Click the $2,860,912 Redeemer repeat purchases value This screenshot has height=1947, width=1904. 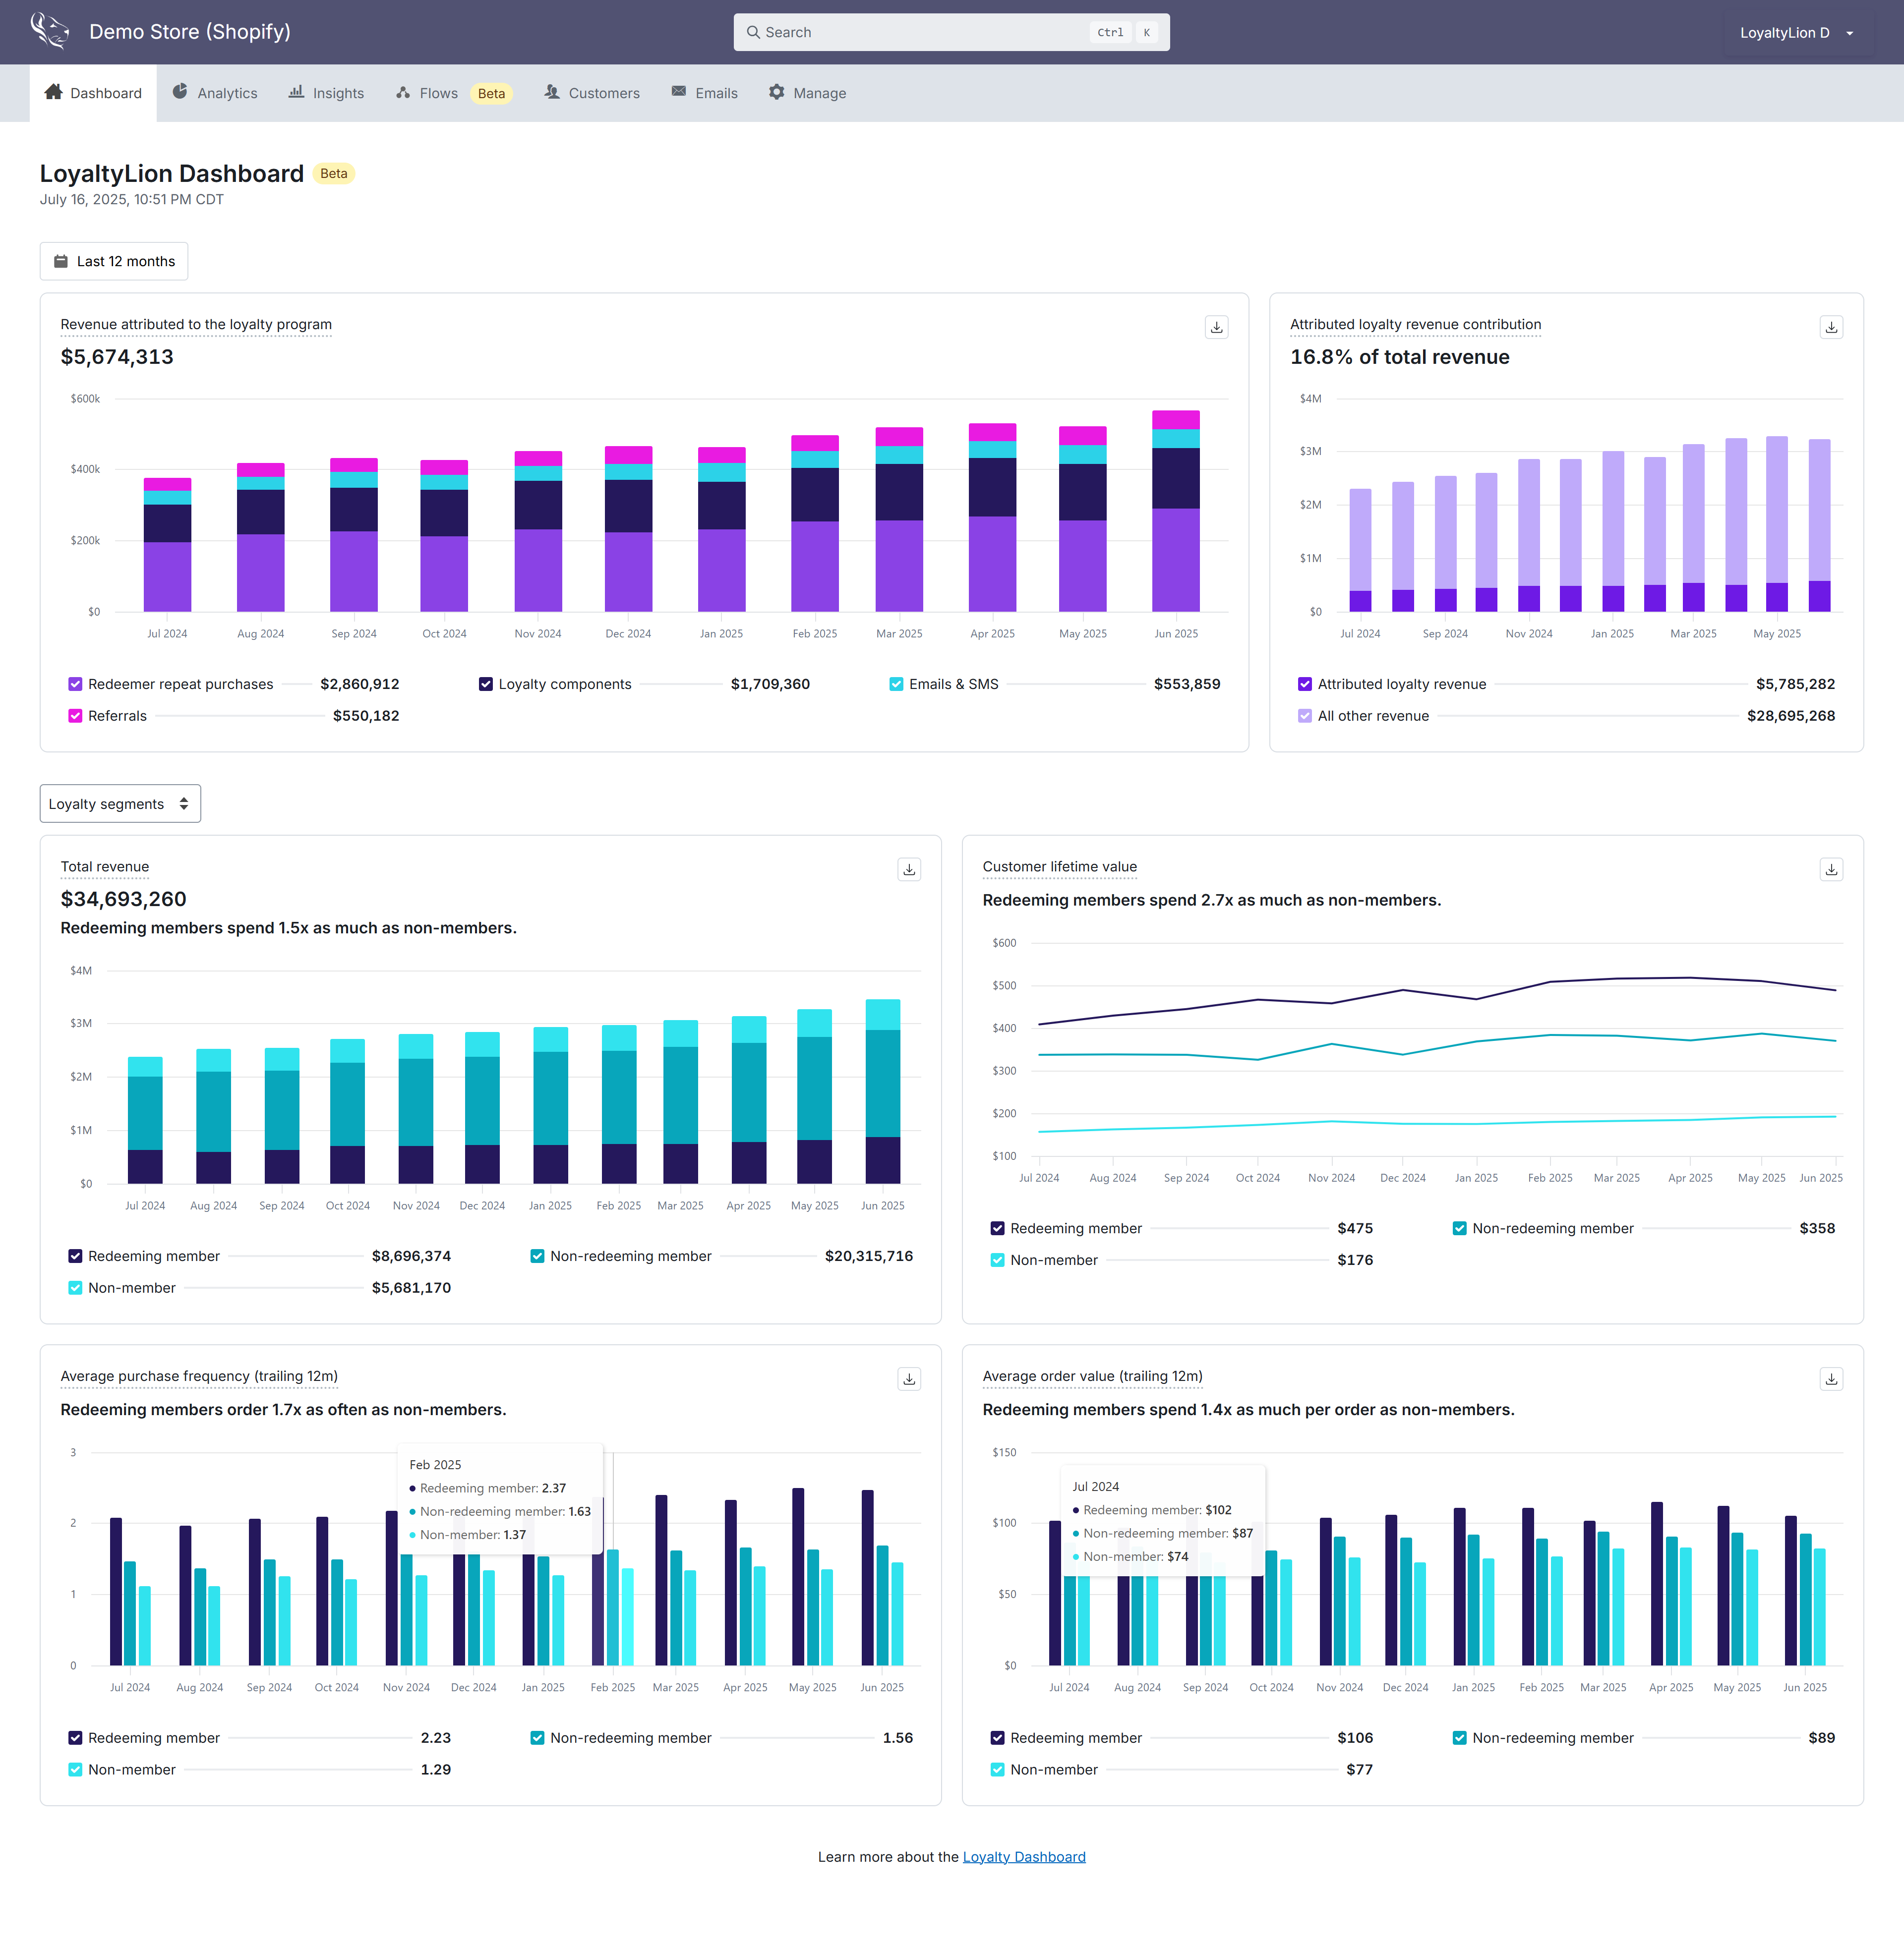pyautogui.click(x=360, y=685)
